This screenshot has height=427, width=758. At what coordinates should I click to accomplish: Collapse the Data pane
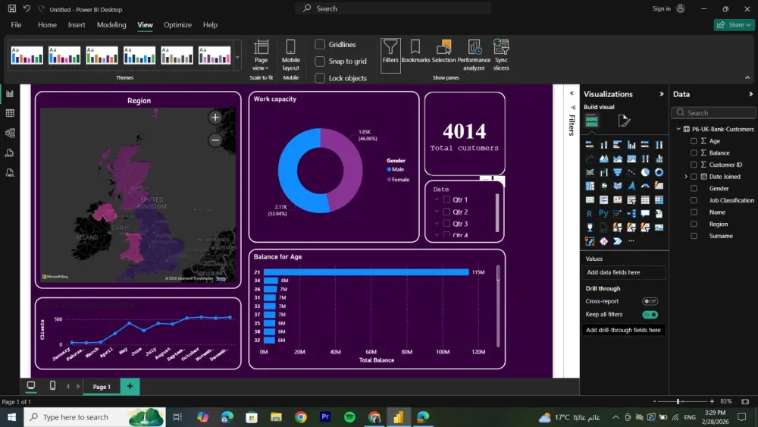pyautogui.click(x=750, y=94)
